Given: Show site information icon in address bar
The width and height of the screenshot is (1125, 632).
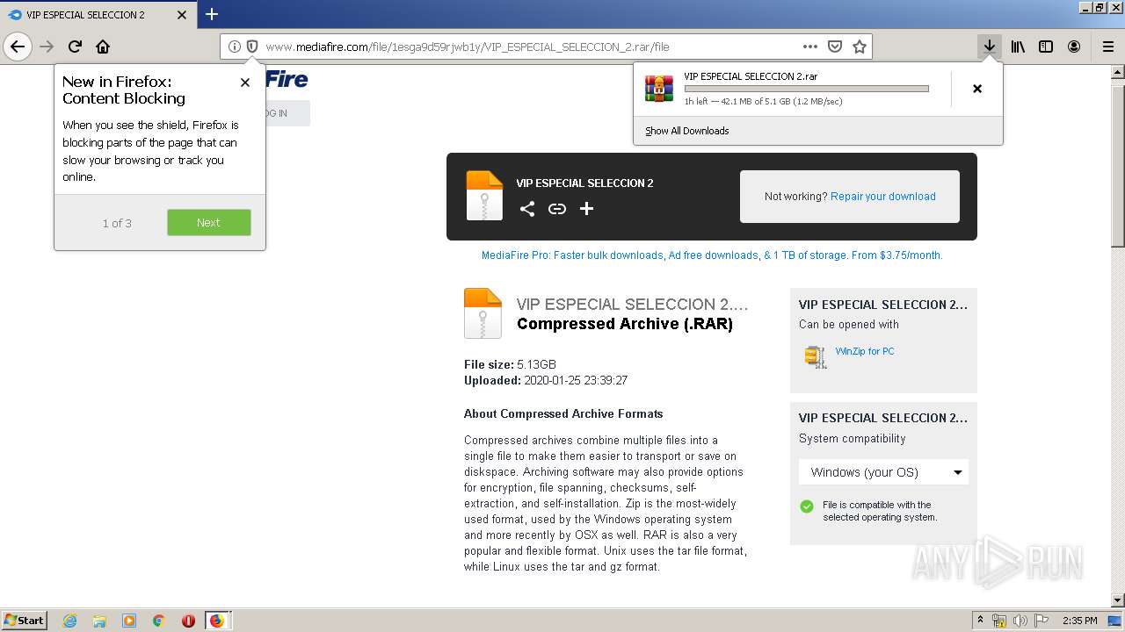Looking at the screenshot, I should tap(234, 47).
